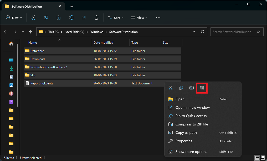This screenshot has width=267, height=161.
Task: Open the Downloads folder in the sidebar
Action: (x=11, y=68)
